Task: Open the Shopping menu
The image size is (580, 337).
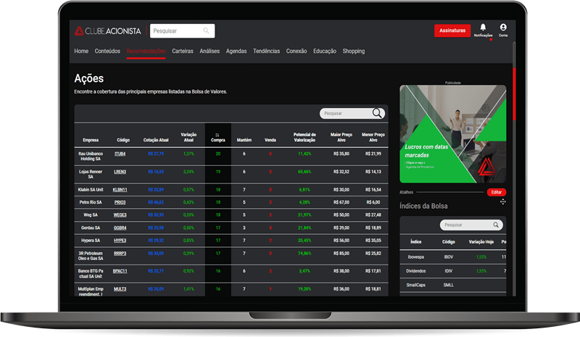Action: 354,51
